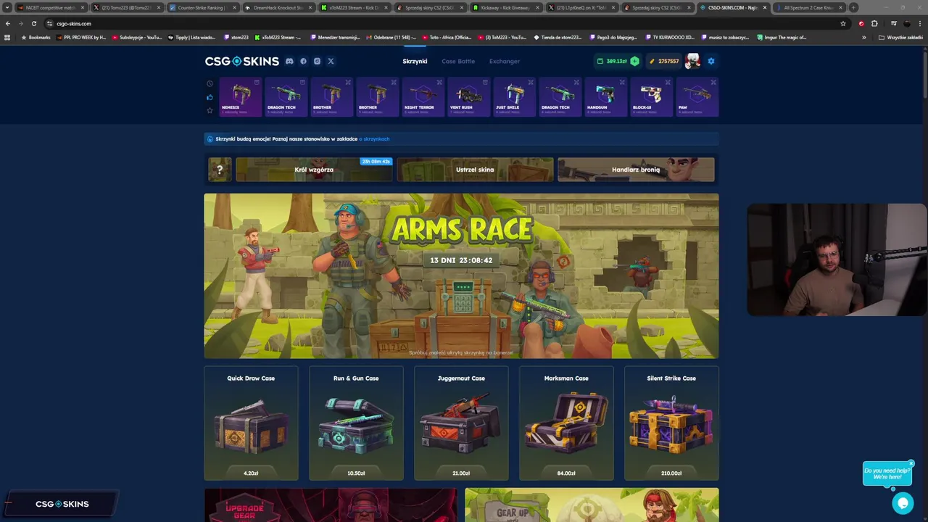Open the Quick Draw Case card
Screen dimensions: 928x522
coord(251,423)
